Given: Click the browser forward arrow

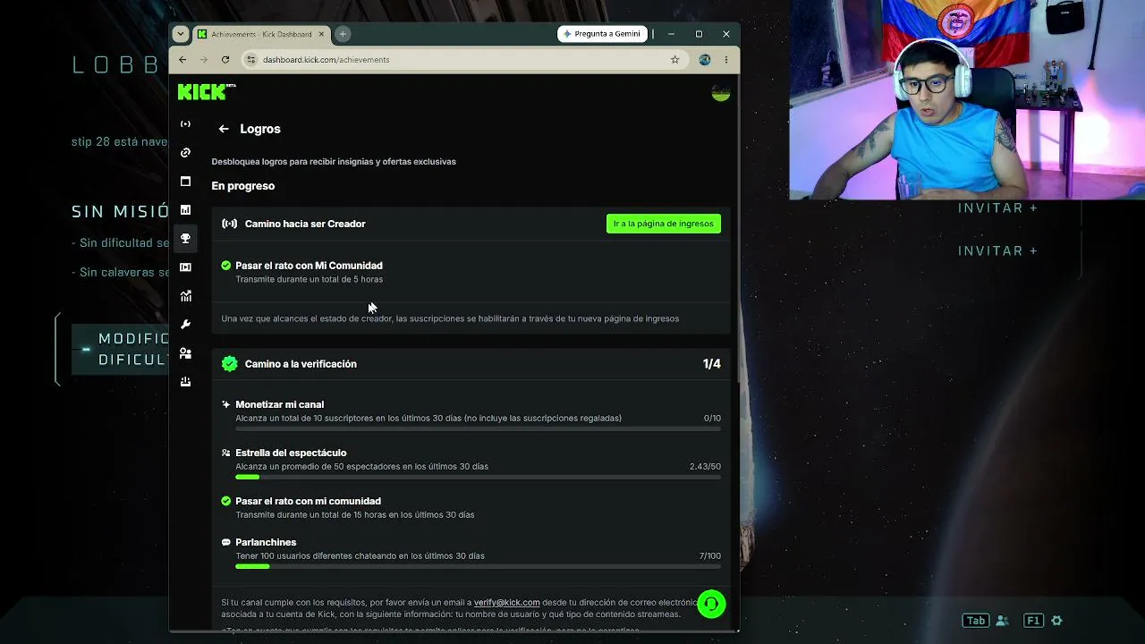Looking at the screenshot, I should 203,60.
